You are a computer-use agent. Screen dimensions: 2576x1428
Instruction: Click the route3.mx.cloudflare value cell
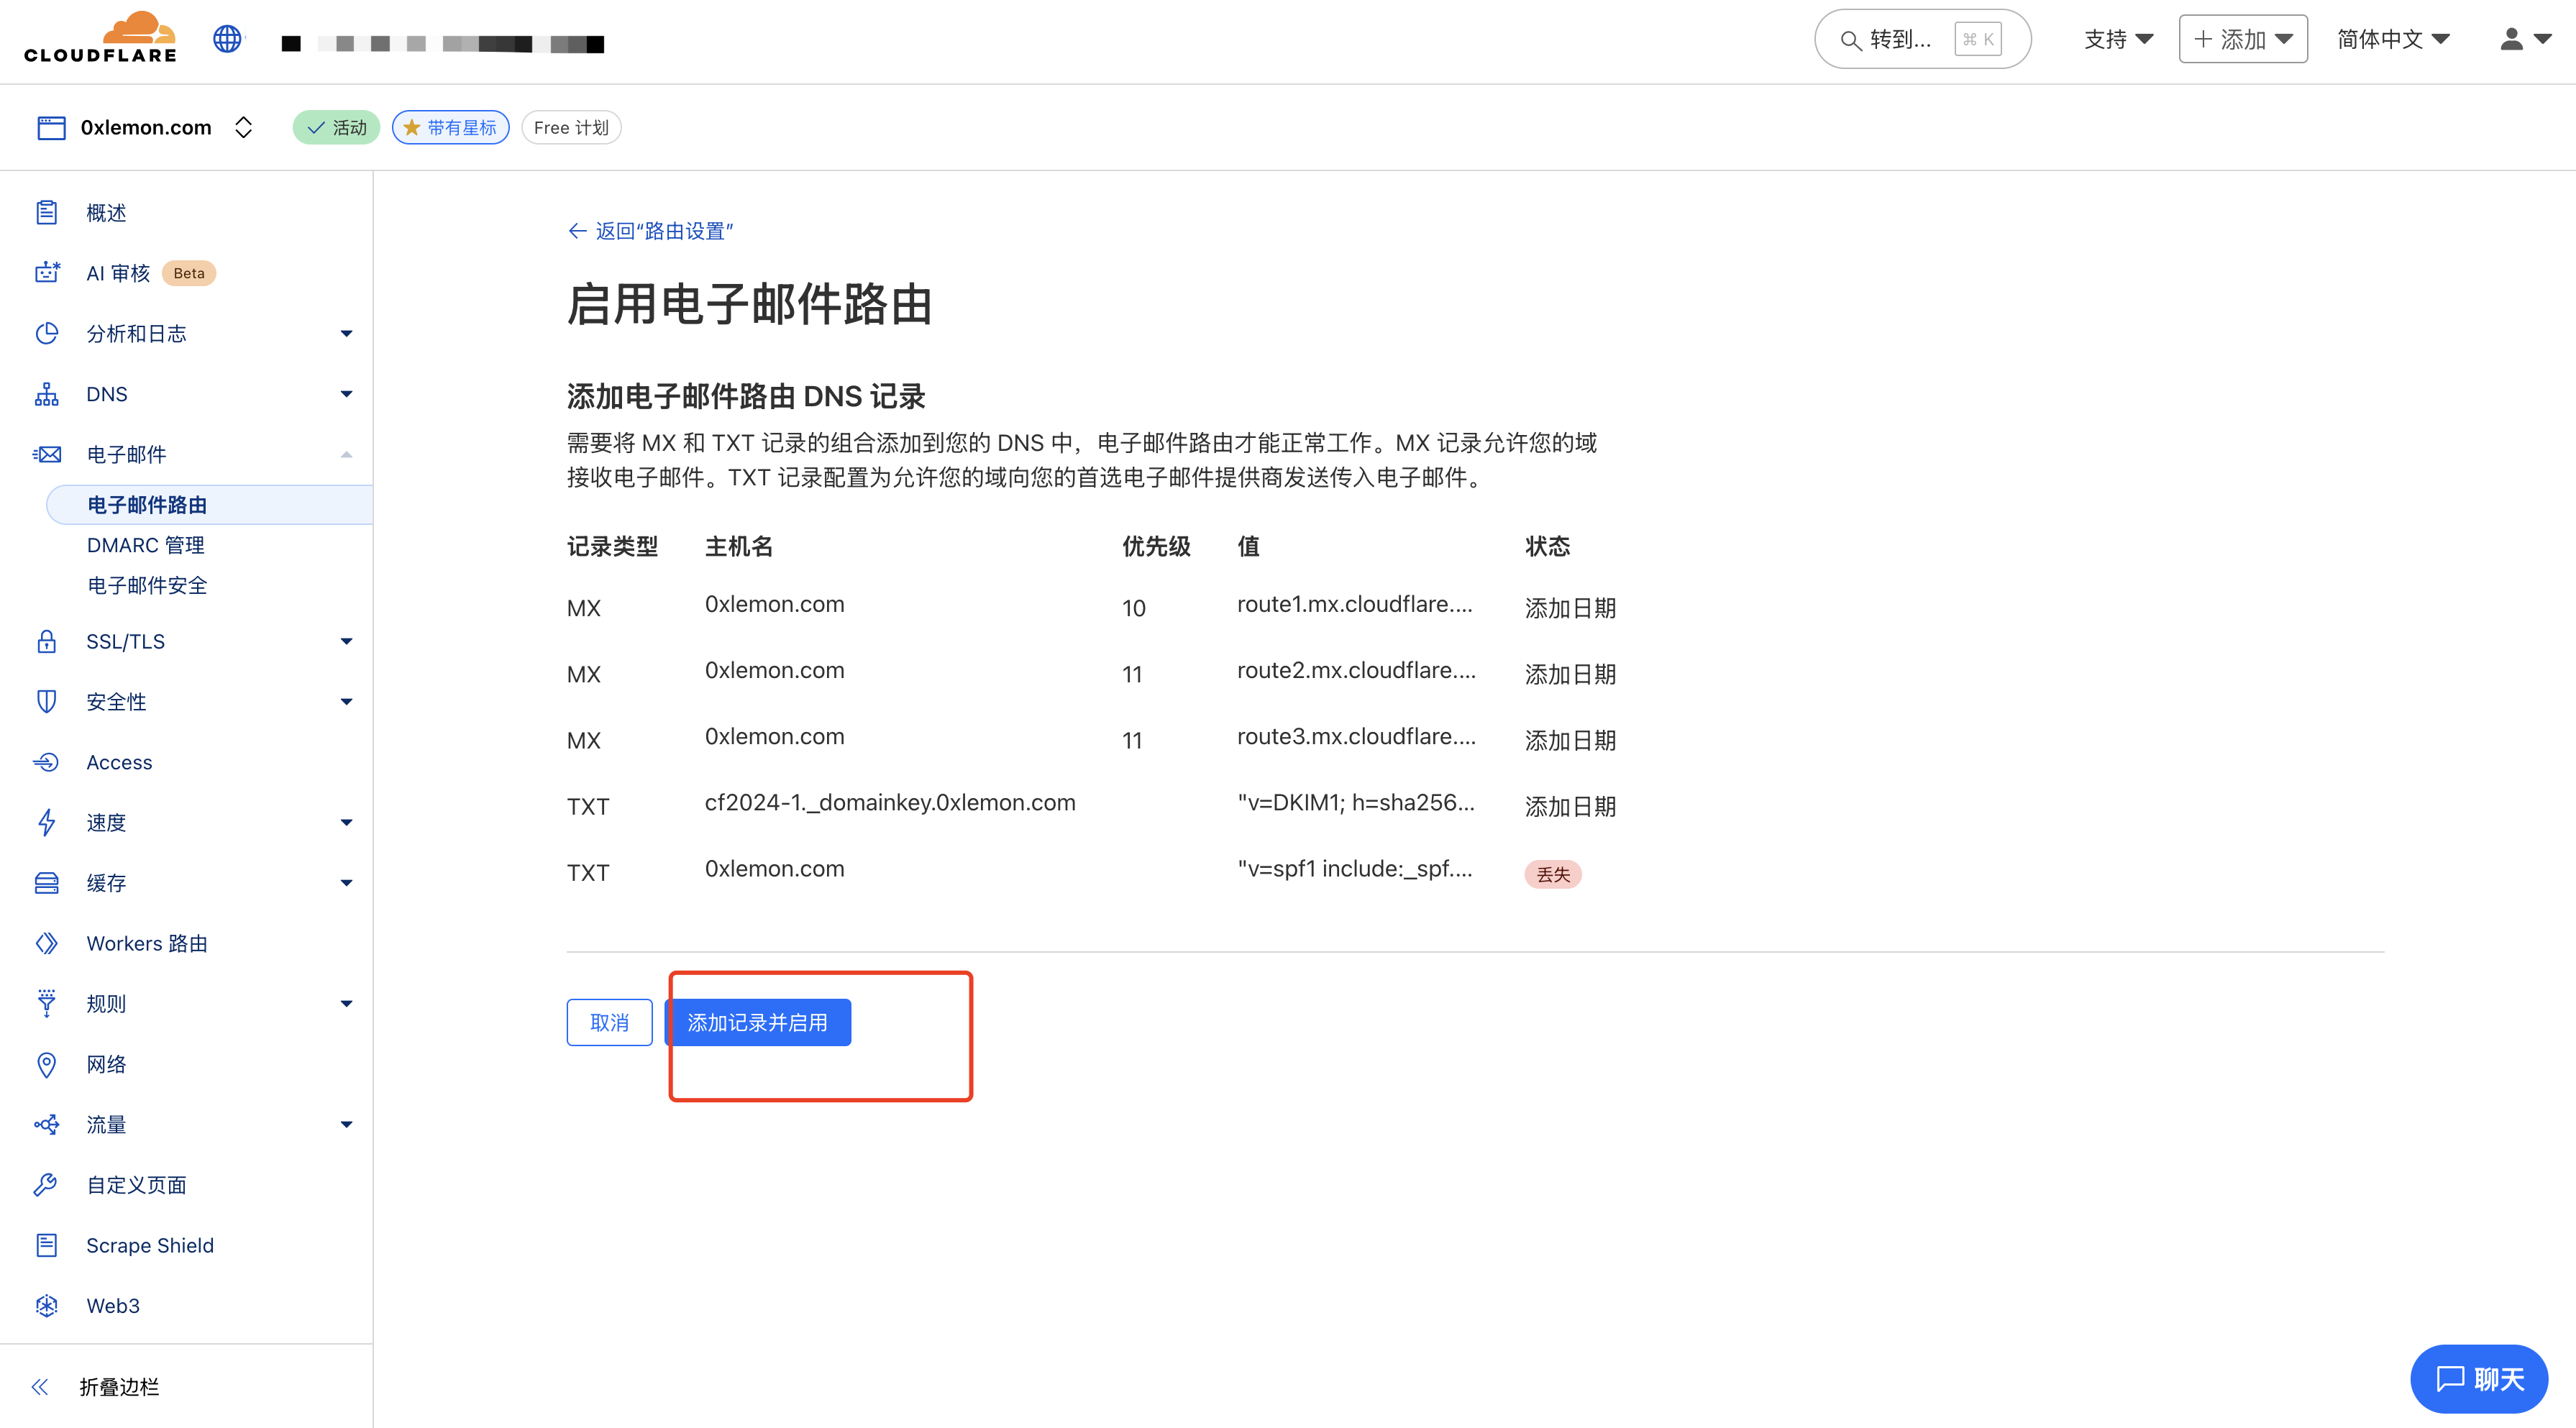pyautogui.click(x=1356, y=736)
